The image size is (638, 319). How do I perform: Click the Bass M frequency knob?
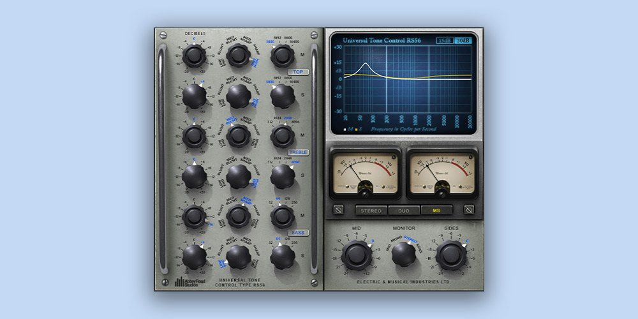tap(283, 216)
